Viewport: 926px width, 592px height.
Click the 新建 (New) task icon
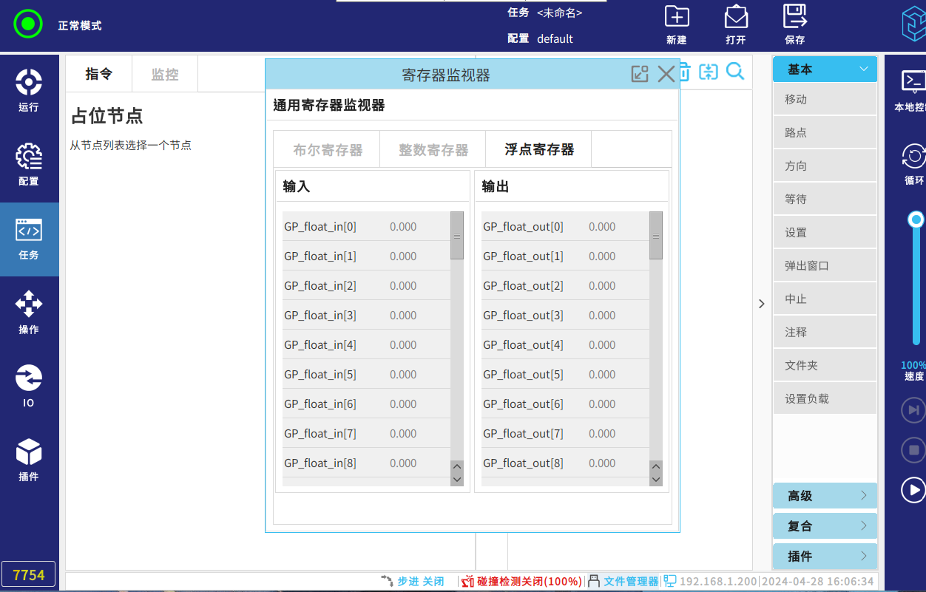[676, 24]
